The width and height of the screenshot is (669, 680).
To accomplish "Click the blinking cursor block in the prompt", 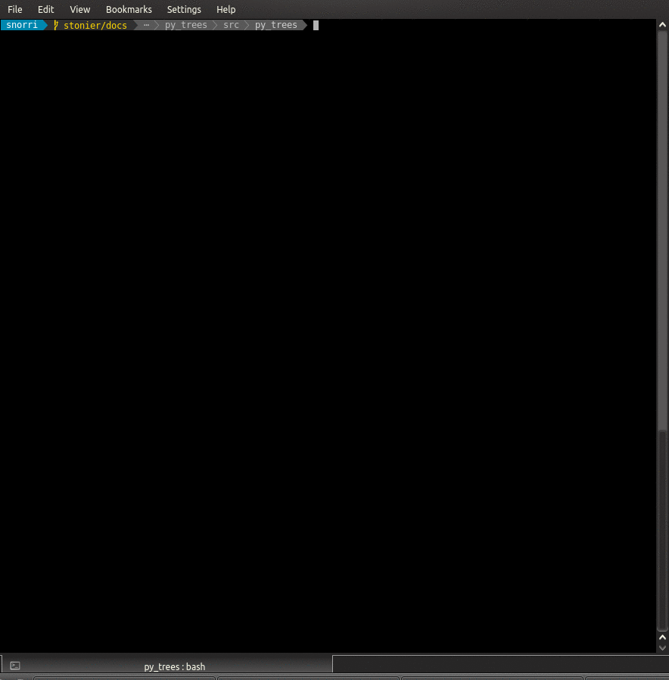I will (316, 24).
